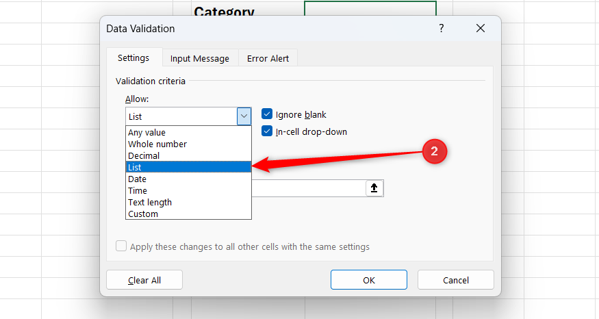The height and width of the screenshot is (319, 599).
Task: Pick Date in the Allow list
Action: tap(188, 179)
